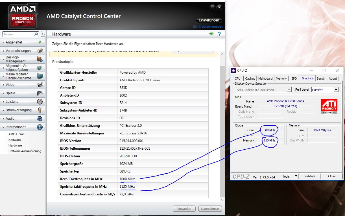345x216 pixels.
Task: Switch to the Bench tab in CPU-Z
Action: coord(321,78)
